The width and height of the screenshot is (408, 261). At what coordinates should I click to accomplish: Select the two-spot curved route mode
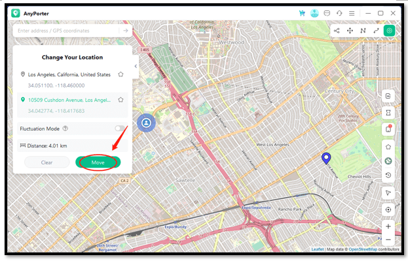[376, 31]
